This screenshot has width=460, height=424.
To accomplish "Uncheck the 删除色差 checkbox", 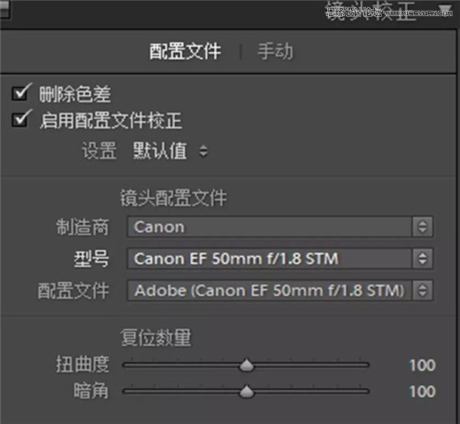I will [21, 94].
